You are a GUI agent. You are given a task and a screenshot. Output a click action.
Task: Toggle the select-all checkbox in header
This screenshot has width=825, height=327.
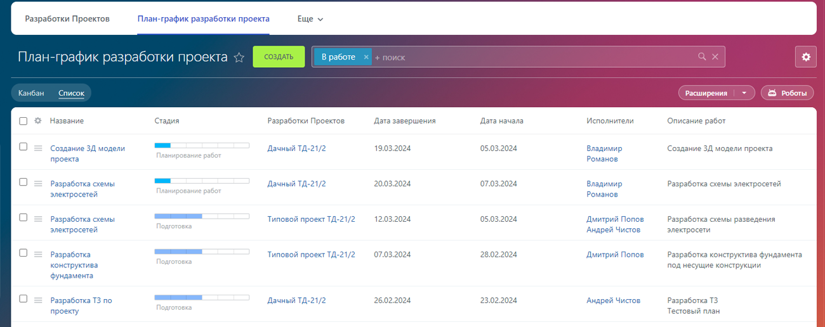23,121
